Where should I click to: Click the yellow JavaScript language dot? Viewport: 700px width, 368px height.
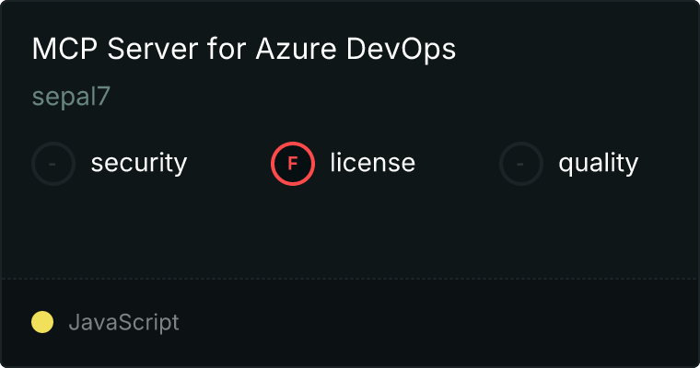(42, 322)
